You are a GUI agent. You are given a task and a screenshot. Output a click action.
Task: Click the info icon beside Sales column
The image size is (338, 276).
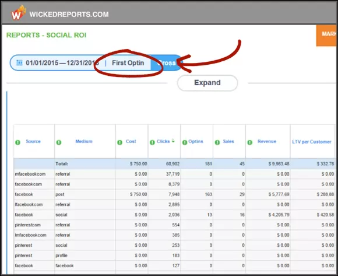point(217,142)
